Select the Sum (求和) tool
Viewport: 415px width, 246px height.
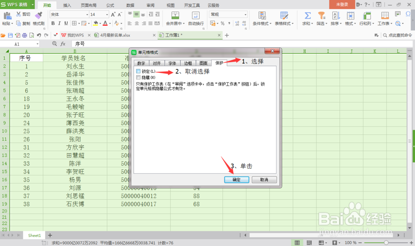click(x=308, y=17)
